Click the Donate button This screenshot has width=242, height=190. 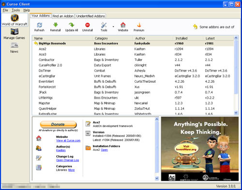pyautogui.click(x=58, y=124)
